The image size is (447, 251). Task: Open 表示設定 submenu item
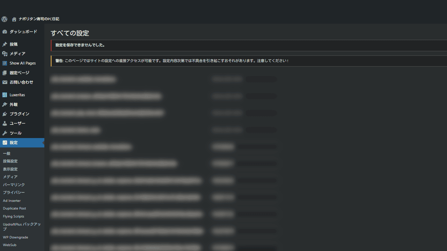tap(10, 169)
